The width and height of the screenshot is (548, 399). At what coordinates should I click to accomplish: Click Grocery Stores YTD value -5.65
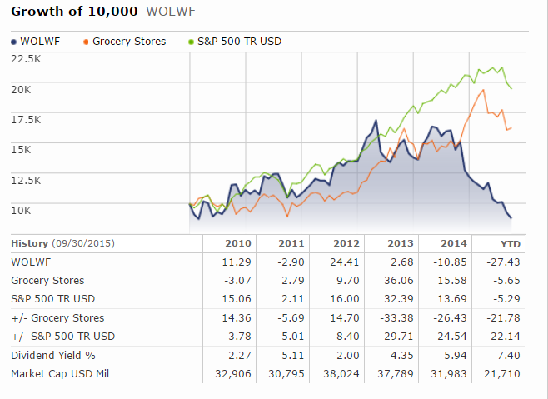[x=506, y=281]
